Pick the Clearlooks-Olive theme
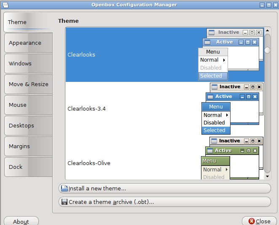This screenshot has width=279, height=225. [165, 158]
